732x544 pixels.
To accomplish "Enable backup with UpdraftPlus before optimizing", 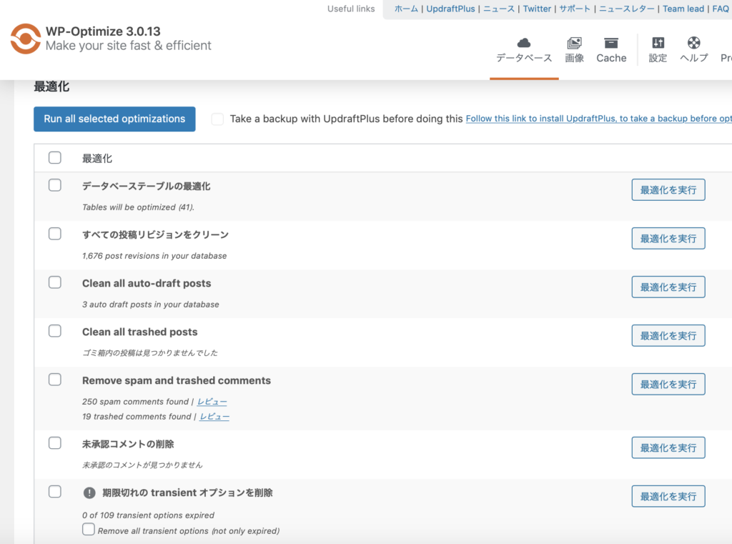I will tap(217, 119).
